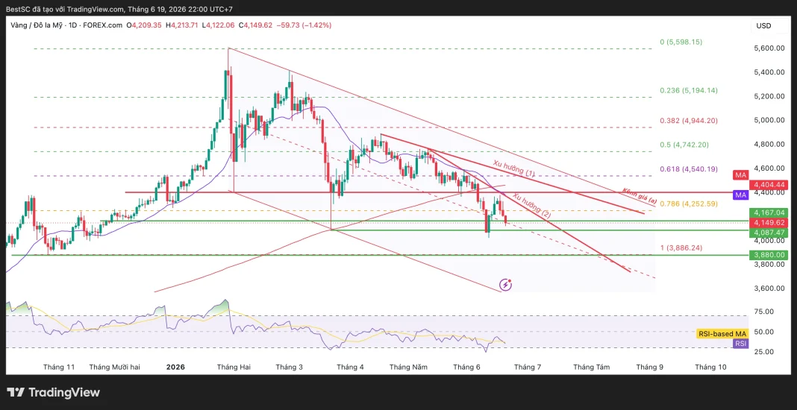
Task: Click the Tháng Năm time axis label
Action: pyautogui.click(x=409, y=367)
